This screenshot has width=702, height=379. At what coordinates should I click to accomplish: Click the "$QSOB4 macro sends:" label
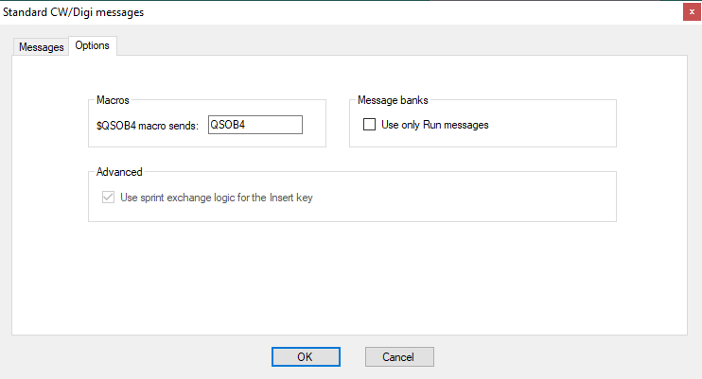[x=148, y=126]
